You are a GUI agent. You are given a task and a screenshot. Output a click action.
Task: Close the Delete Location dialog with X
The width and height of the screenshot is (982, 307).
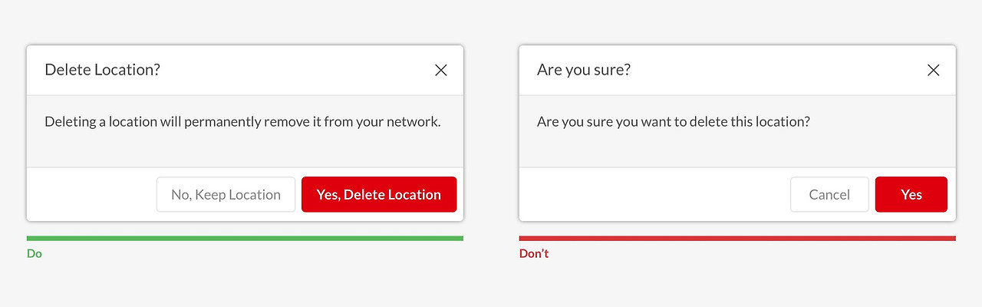coord(441,71)
